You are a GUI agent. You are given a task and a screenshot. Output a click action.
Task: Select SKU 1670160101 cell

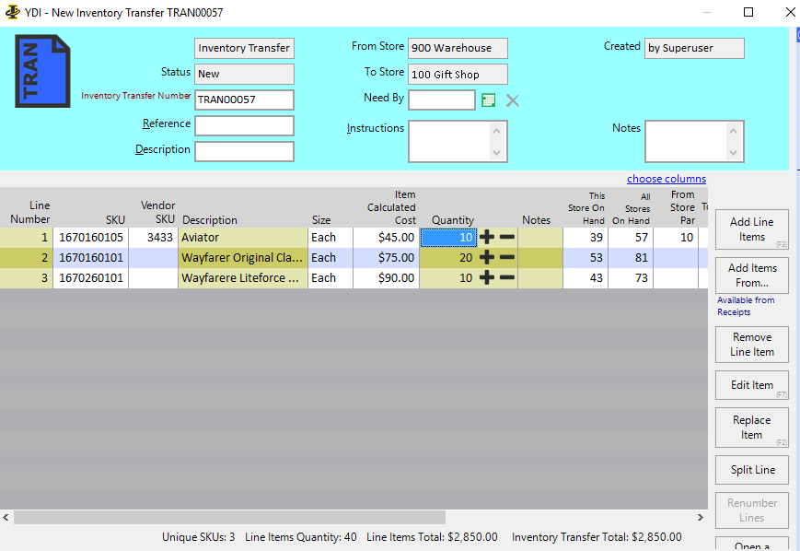tap(91, 258)
